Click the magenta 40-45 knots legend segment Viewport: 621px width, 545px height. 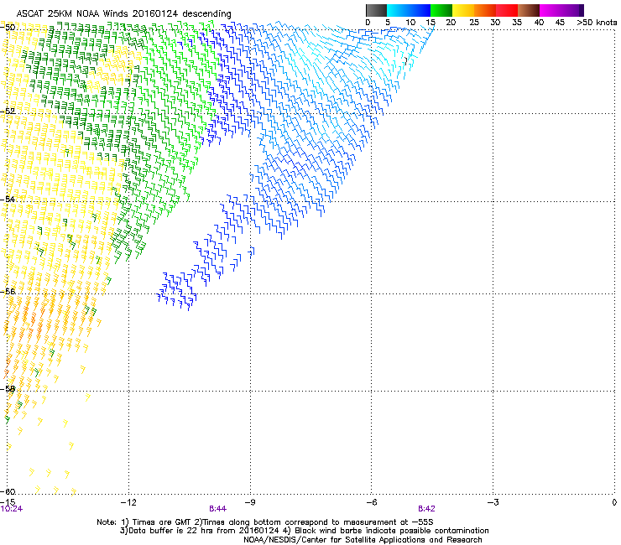[551, 10]
